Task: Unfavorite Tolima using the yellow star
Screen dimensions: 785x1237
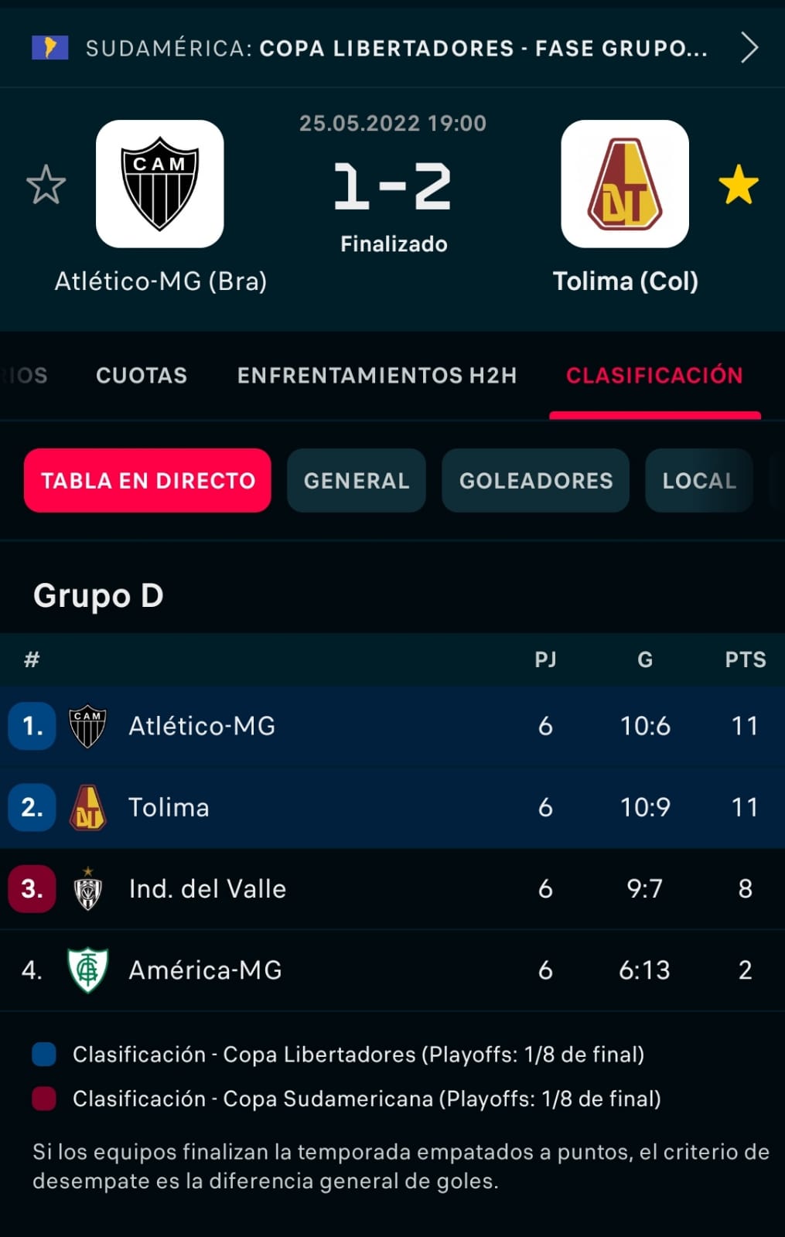Action: (x=739, y=185)
